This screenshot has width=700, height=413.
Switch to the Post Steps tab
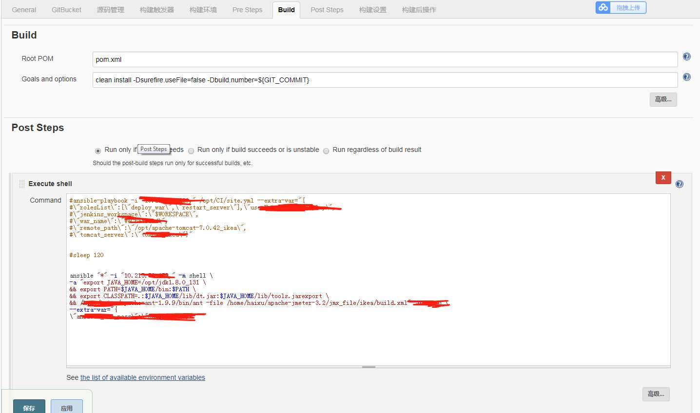click(x=327, y=10)
